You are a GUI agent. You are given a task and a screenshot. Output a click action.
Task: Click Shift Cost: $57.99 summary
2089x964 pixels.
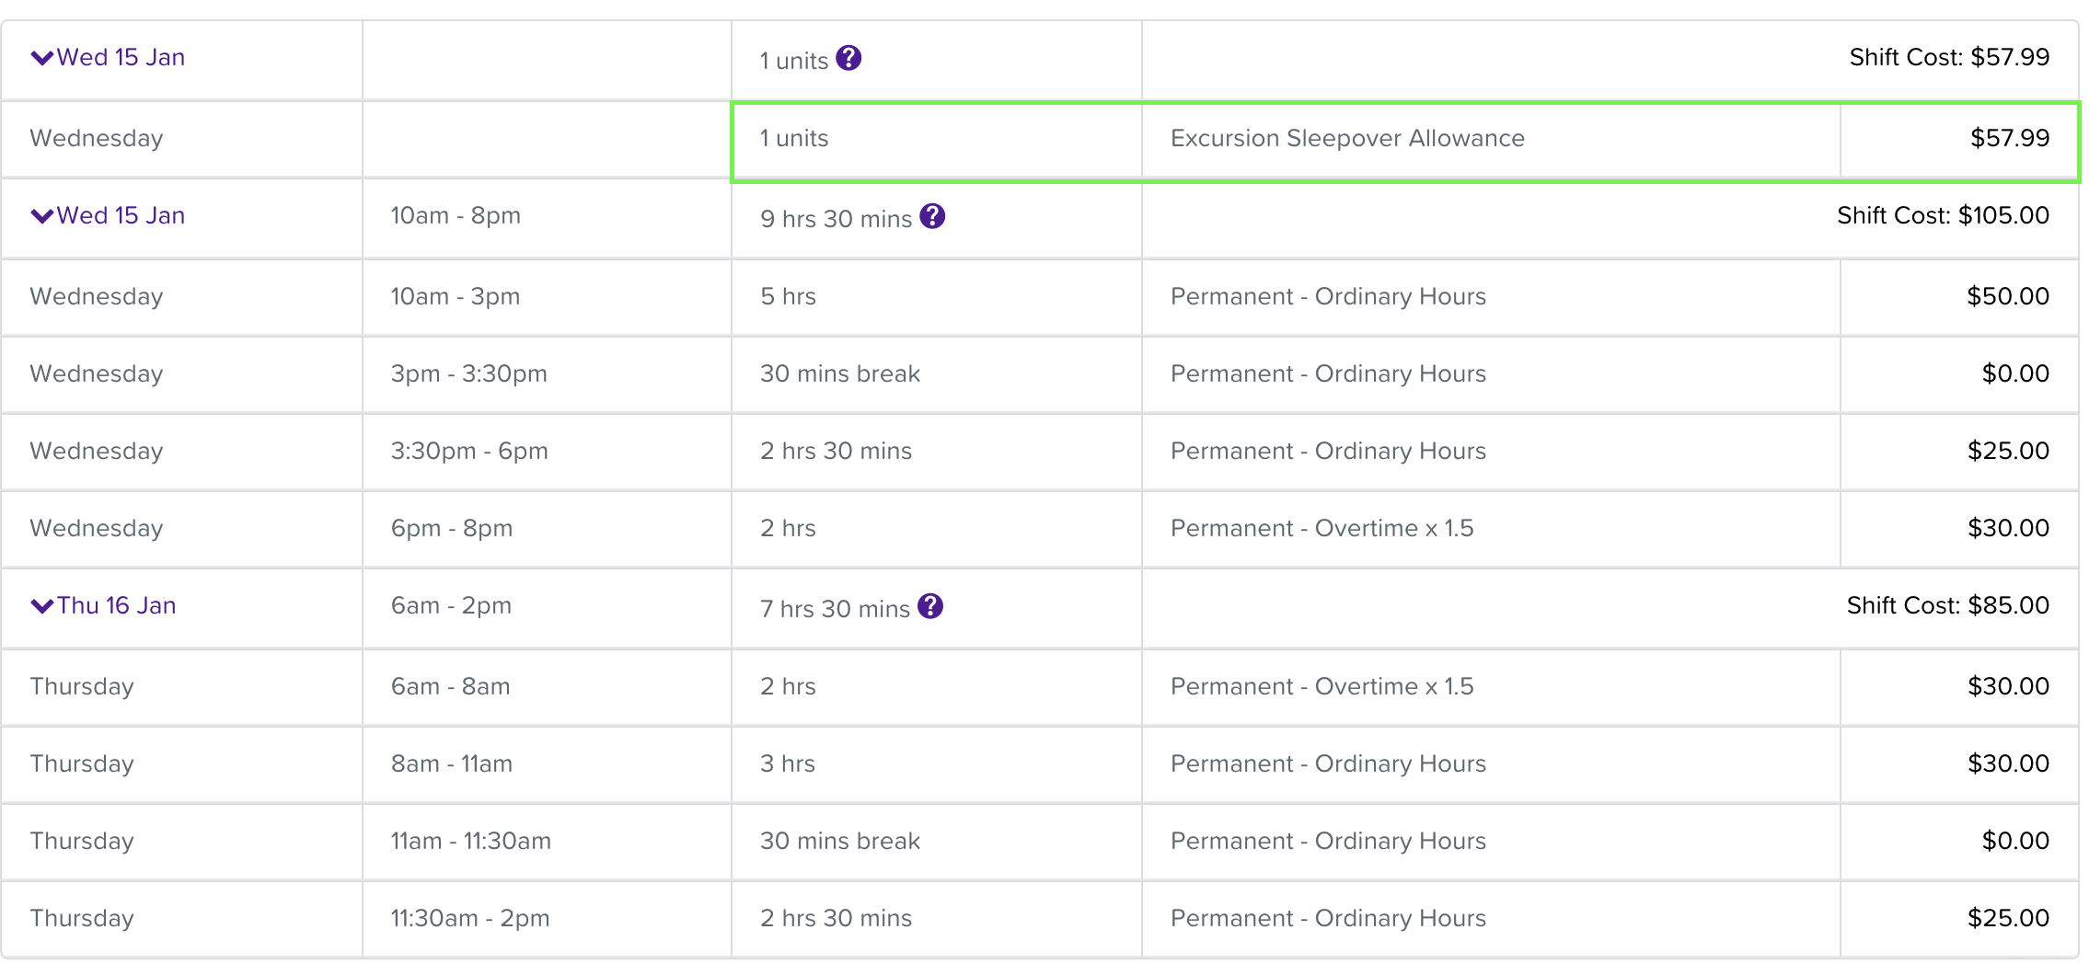click(1949, 57)
